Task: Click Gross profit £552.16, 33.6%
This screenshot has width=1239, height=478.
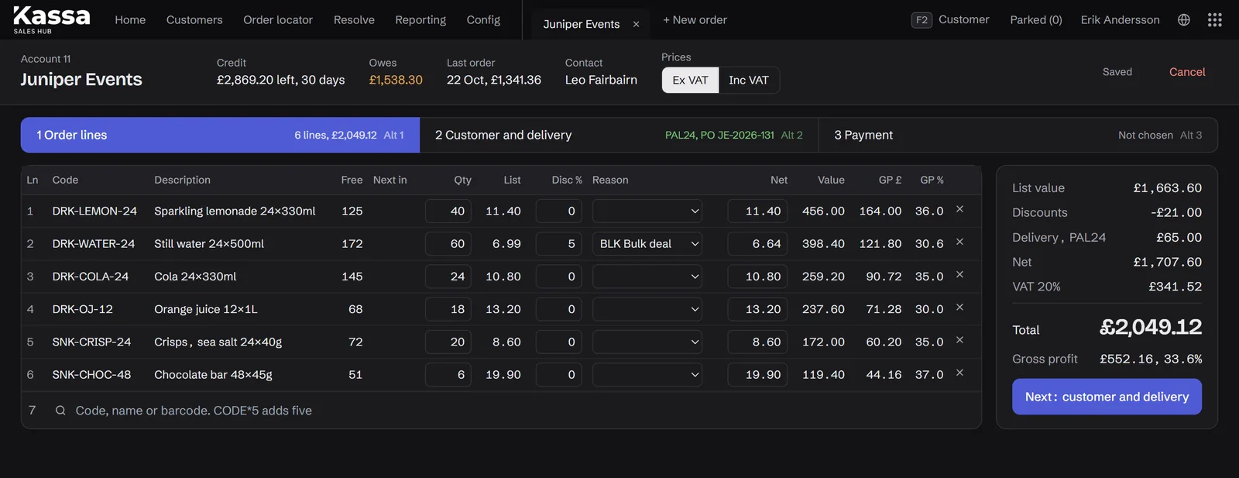Action: coord(1107,359)
